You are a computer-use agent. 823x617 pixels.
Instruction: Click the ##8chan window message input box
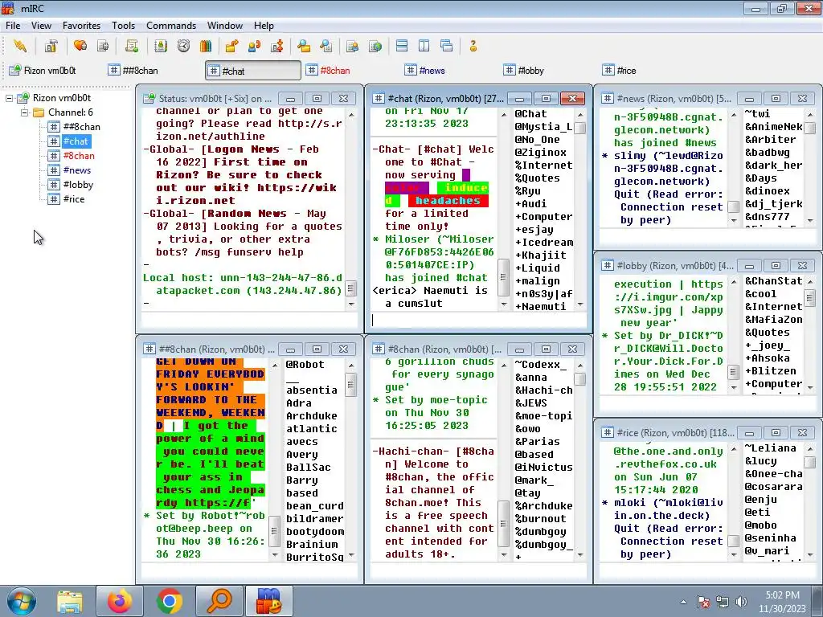point(249,571)
